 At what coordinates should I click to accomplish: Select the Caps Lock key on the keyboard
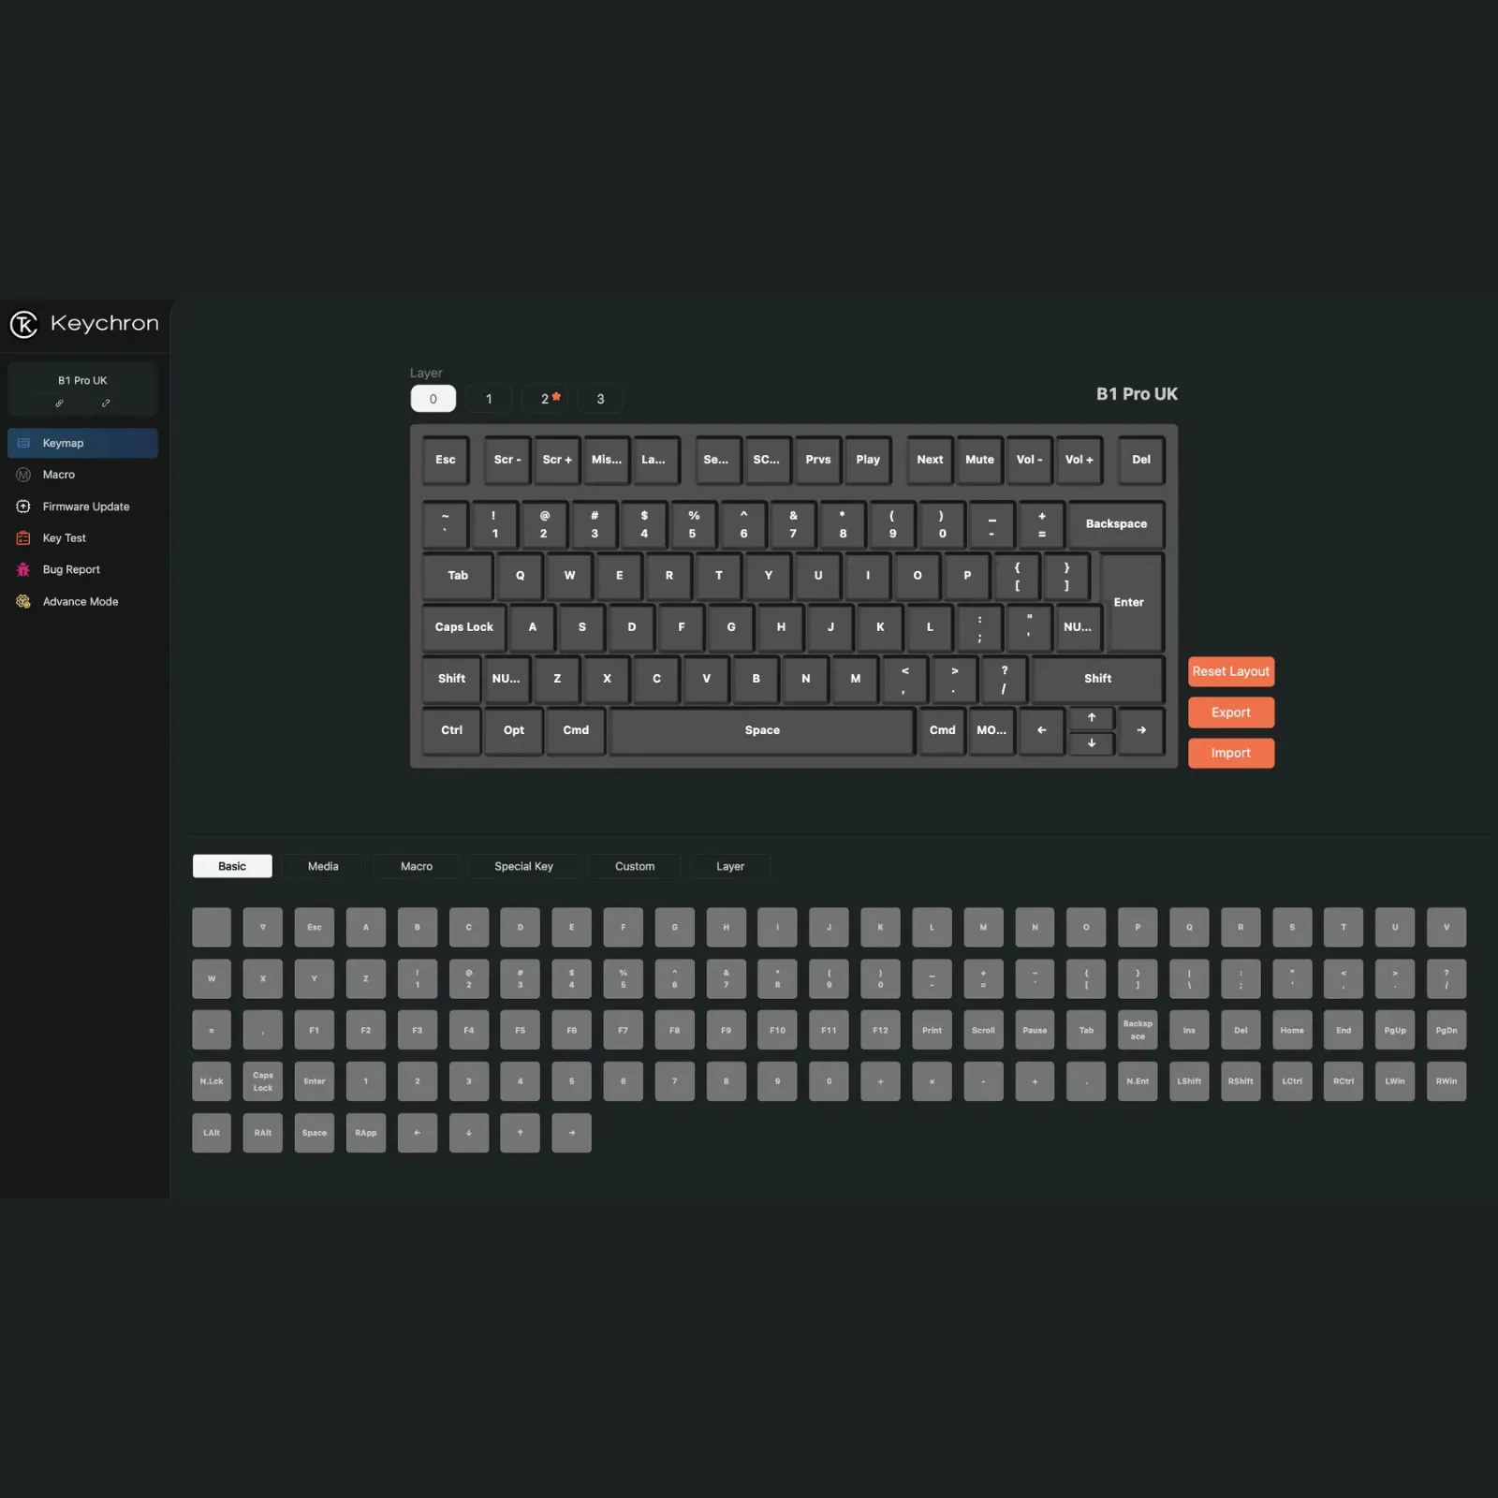463,627
